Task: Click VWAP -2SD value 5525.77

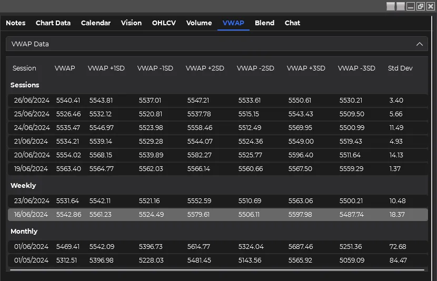Action: 250,155
